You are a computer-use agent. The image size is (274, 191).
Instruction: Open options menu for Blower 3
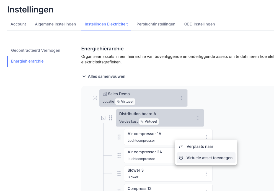click(206, 174)
